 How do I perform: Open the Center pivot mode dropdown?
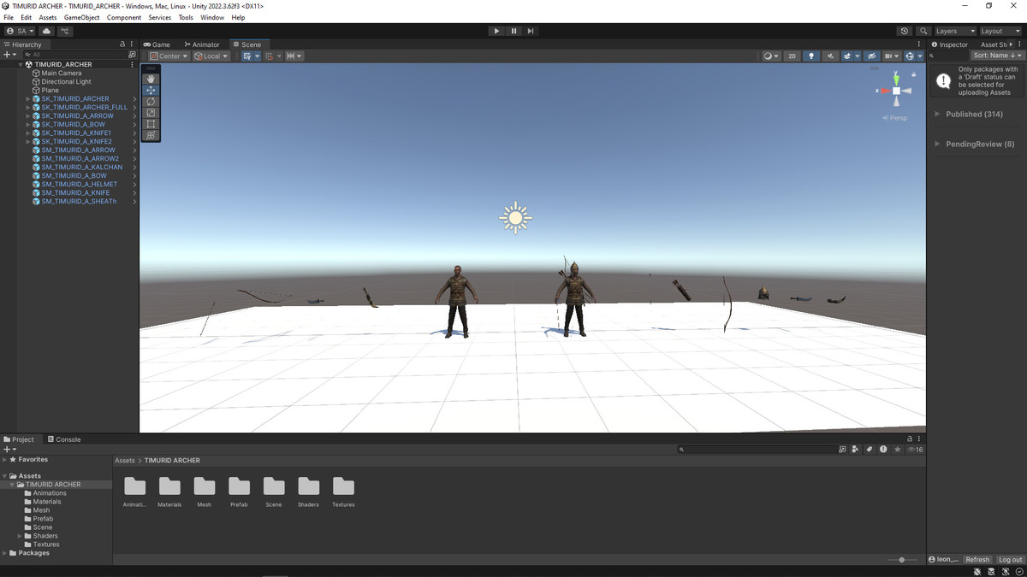[169, 56]
